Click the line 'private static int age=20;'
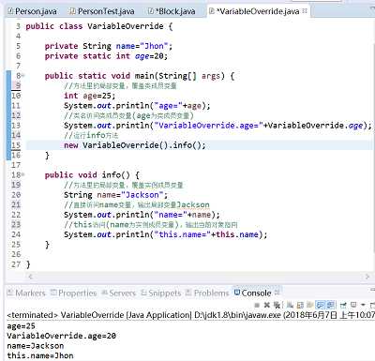This screenshot has width=375, height=361. tap(106, 56)
